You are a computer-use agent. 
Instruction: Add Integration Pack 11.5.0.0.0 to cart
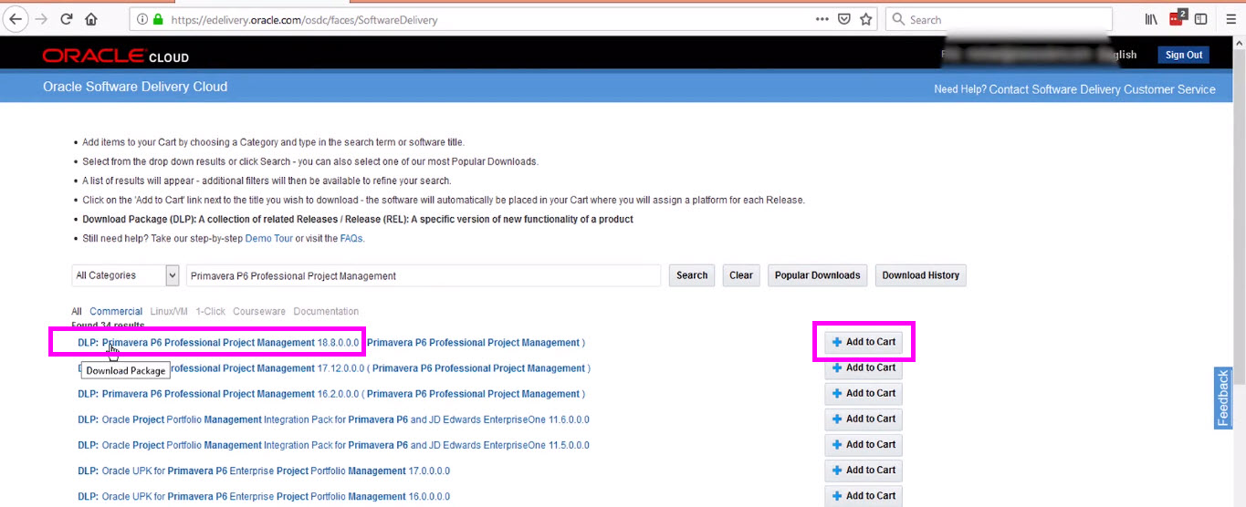(864, 444)
